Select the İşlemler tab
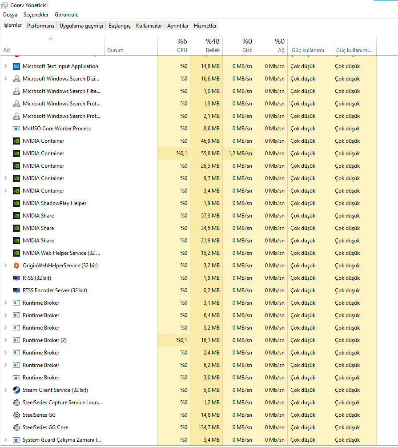398x447 pixels. 12,25
